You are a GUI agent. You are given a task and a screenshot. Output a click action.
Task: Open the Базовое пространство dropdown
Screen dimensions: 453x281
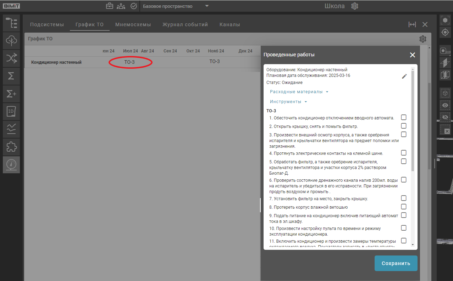click(x=176, y=6)
